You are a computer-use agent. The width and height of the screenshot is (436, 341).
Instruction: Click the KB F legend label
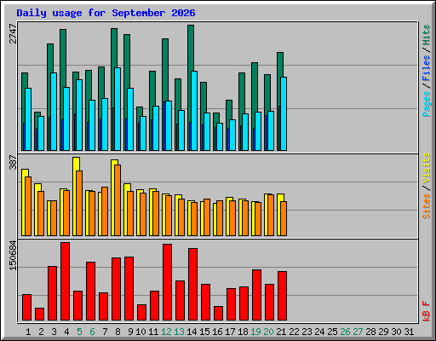click(x=426, y=311)
